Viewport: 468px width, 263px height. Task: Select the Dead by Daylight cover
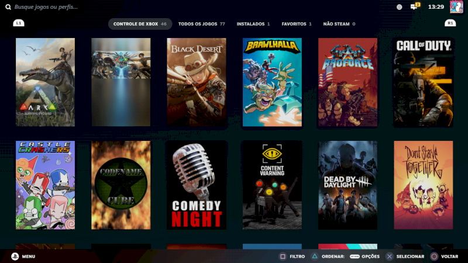coord(347,185)
